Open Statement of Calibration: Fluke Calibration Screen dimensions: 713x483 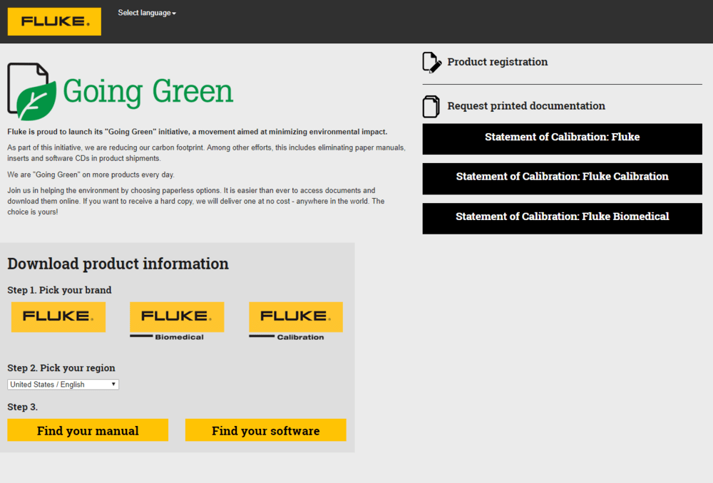[x=562, y=179]
